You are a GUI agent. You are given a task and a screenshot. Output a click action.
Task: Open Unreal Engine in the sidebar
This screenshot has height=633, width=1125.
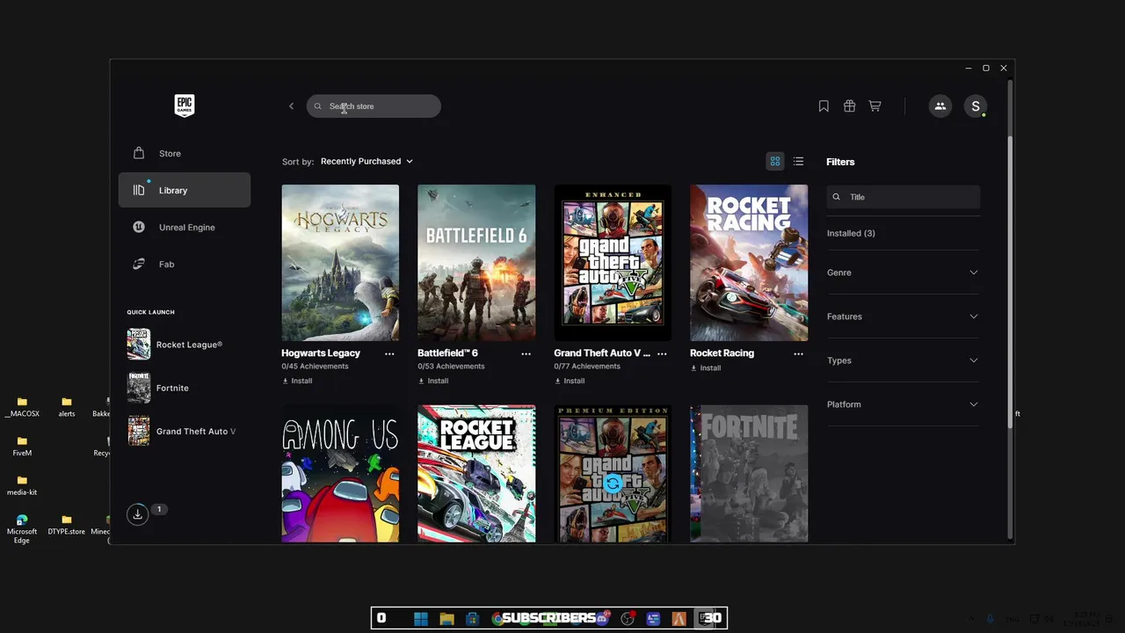pos(185,227)
